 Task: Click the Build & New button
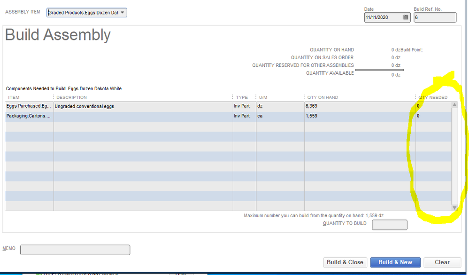pos(395,262)
